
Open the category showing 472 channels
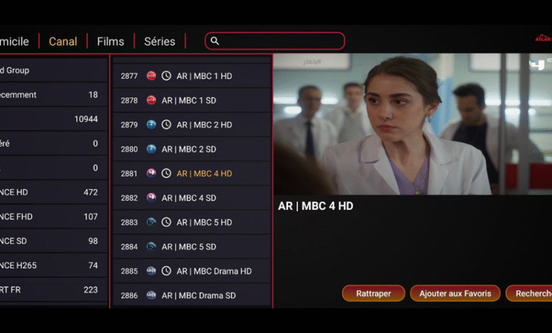(x=53, y=192)
